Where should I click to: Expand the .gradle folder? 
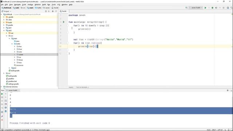click(4, 17)
